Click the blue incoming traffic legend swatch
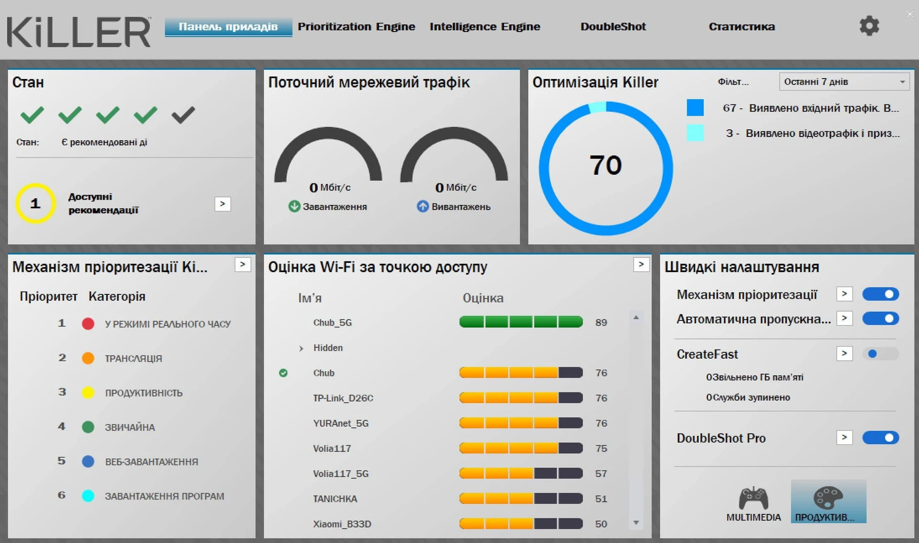919x543 pixels. pos(695,108)
